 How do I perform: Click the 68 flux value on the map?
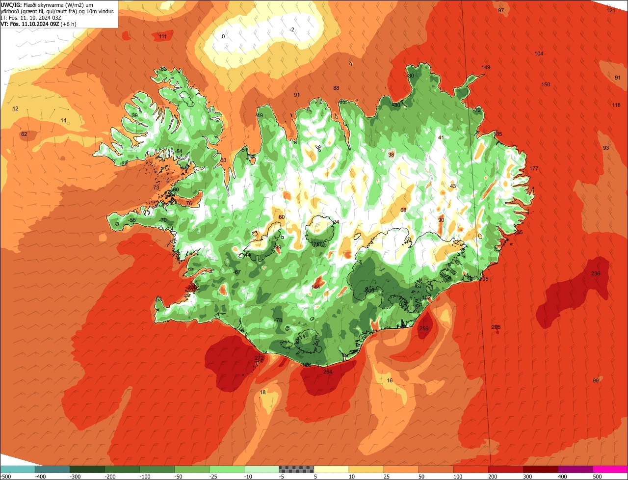click(403, 210)
